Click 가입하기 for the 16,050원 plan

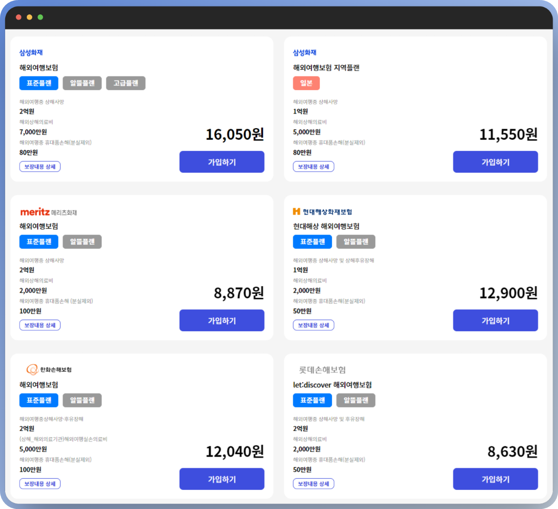click(222, 162)
